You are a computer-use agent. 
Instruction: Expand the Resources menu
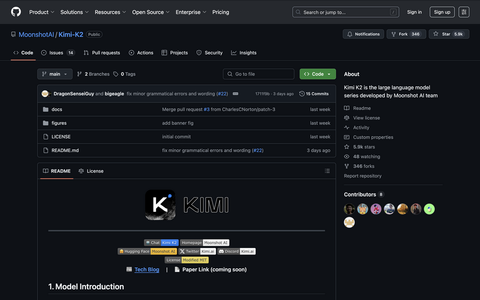[110, 12]
